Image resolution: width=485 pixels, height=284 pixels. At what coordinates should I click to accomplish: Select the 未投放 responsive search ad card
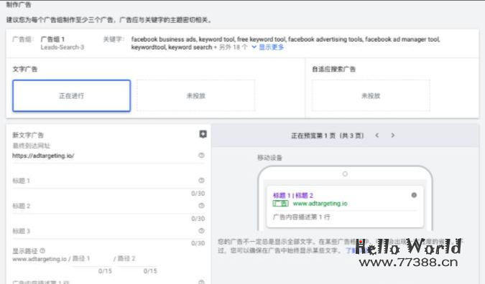371,95
